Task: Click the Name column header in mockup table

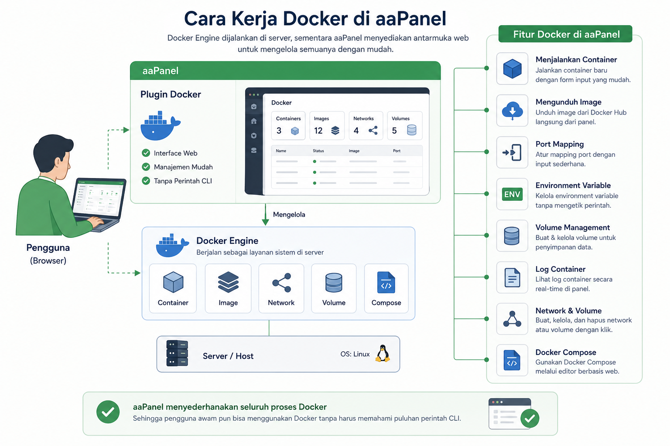Action: [281, 151]
